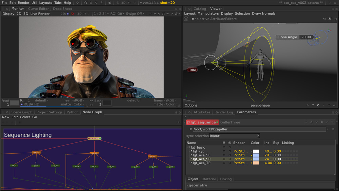This screenshot has width=339, height=191.
Task: Click the close icon beside 'no active AttributeEditors'
Action: tap(186, 19)
